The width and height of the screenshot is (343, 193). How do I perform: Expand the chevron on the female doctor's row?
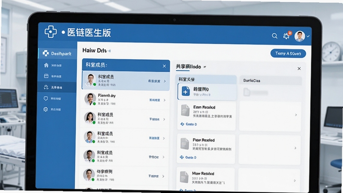164,119
